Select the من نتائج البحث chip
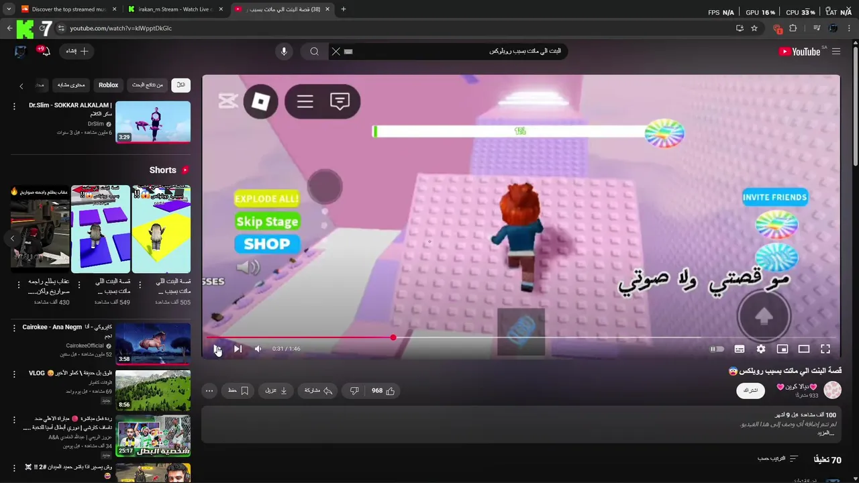 tap(147, 85)
